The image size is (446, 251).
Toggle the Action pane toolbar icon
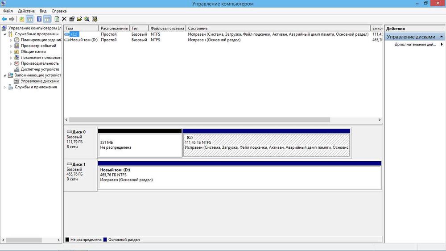point(47,19)
